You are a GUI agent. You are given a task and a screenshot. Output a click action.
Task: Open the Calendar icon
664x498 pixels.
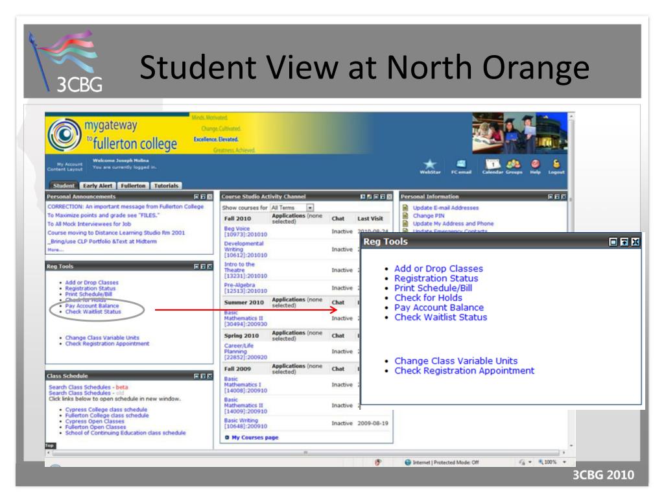point(493,164)
